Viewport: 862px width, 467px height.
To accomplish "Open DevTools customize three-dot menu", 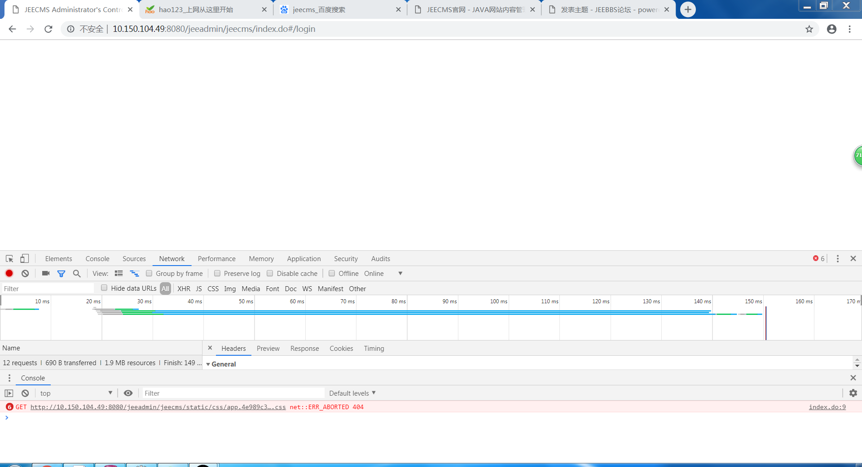I will pyautogui.click(x=838, y=259).
